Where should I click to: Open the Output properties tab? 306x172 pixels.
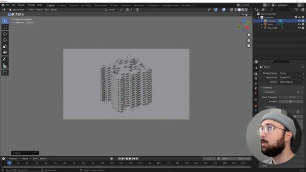click(x=256, y=79)
